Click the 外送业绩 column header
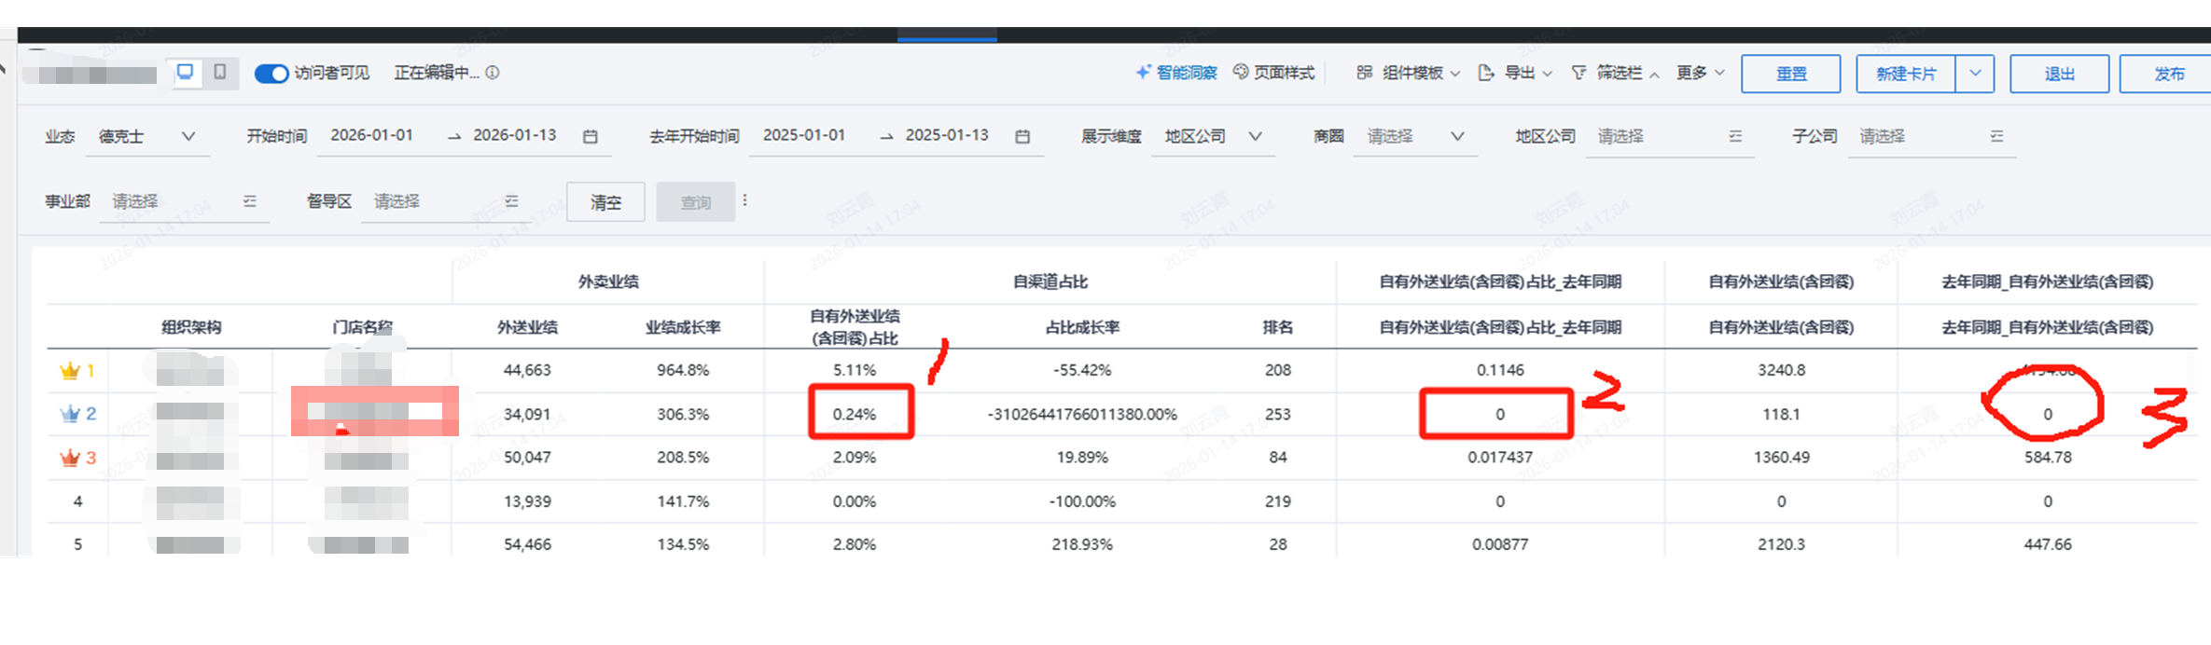The image size is (2211, 645). tap(527, 327)
